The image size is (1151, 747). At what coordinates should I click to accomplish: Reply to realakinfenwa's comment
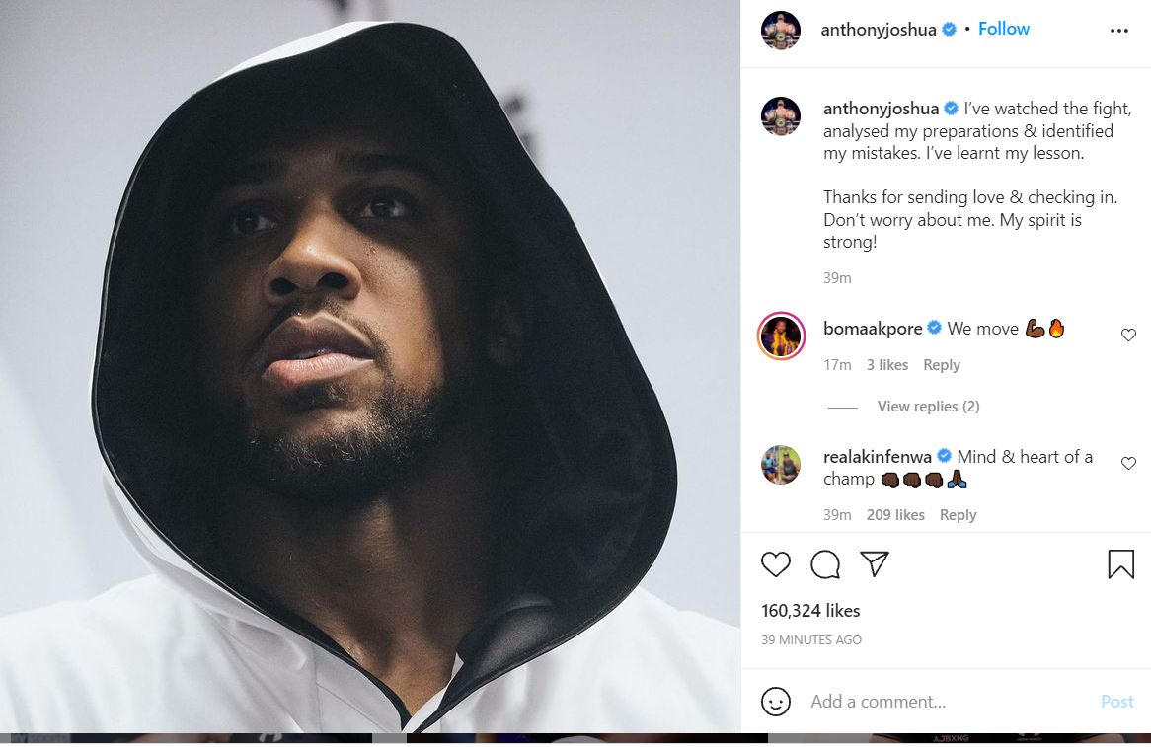coord(958,515)
